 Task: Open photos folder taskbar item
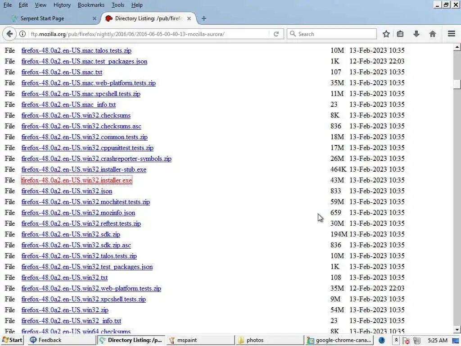click(x=270, y=340)
